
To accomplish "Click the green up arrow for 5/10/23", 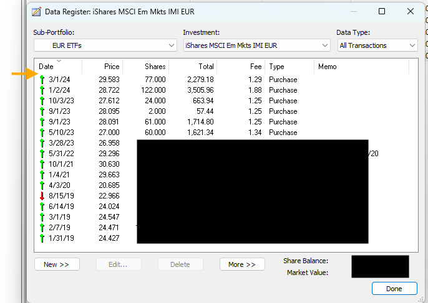I will click(x=42, y=133).
